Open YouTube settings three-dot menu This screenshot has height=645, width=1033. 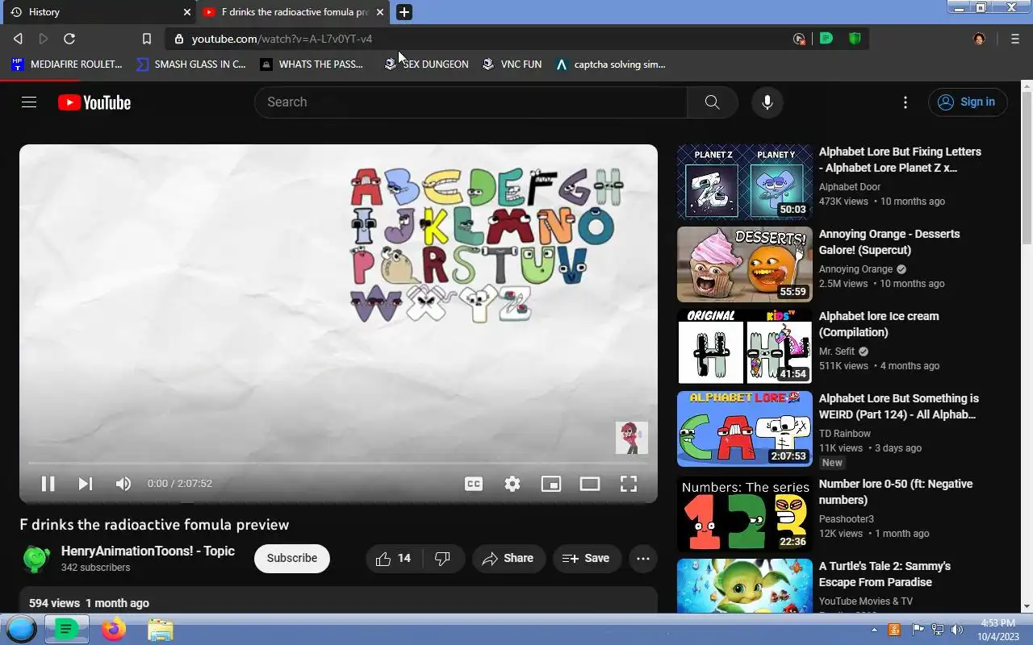point(905,102)
